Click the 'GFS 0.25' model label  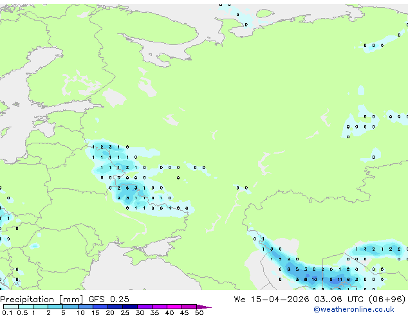coord(109,300)
